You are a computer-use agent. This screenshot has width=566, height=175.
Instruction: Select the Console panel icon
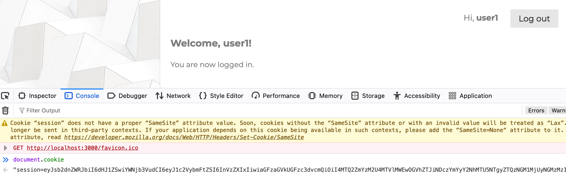[x=68, y=96]
